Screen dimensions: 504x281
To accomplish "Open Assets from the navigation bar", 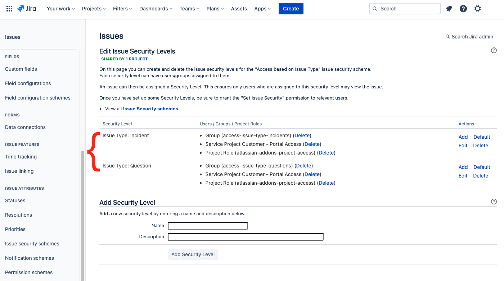I will pos(239,8).
